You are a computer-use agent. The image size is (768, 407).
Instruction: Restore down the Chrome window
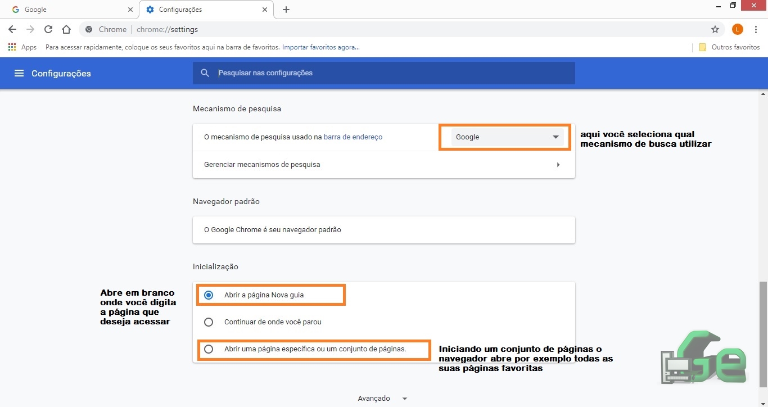pyautogui.click(x=733, y=6)
